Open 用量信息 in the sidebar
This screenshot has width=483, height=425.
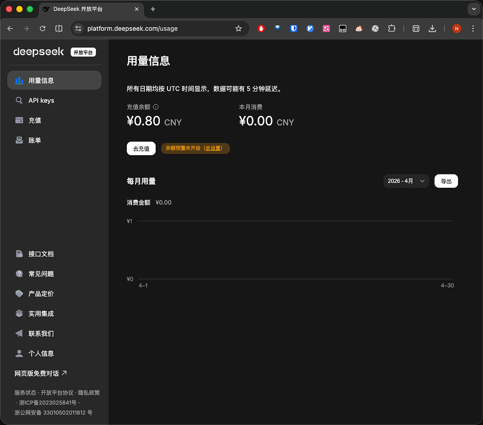tap(54, 80)
